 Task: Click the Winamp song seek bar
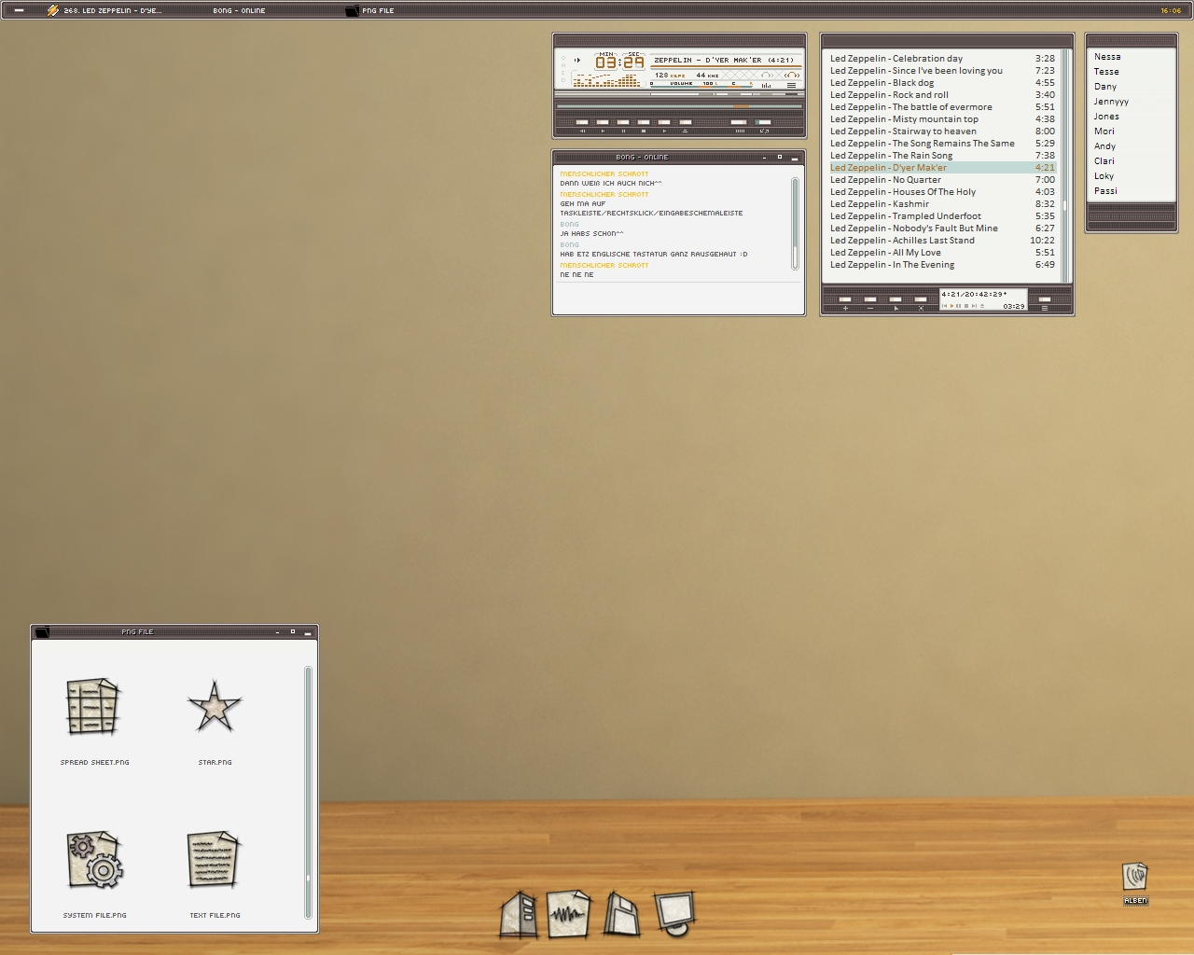pyautogui.click(x=679, y=106)
